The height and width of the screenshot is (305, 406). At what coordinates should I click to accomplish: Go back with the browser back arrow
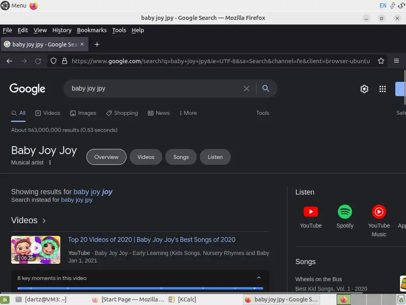10,61
